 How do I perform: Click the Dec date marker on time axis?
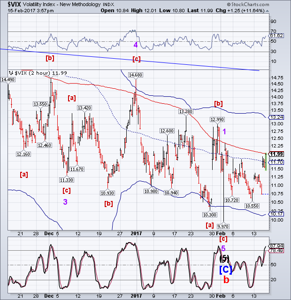tap(49, 234)
